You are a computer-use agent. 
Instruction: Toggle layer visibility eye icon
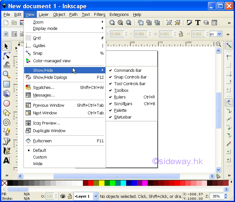click(x=63, y=196)
